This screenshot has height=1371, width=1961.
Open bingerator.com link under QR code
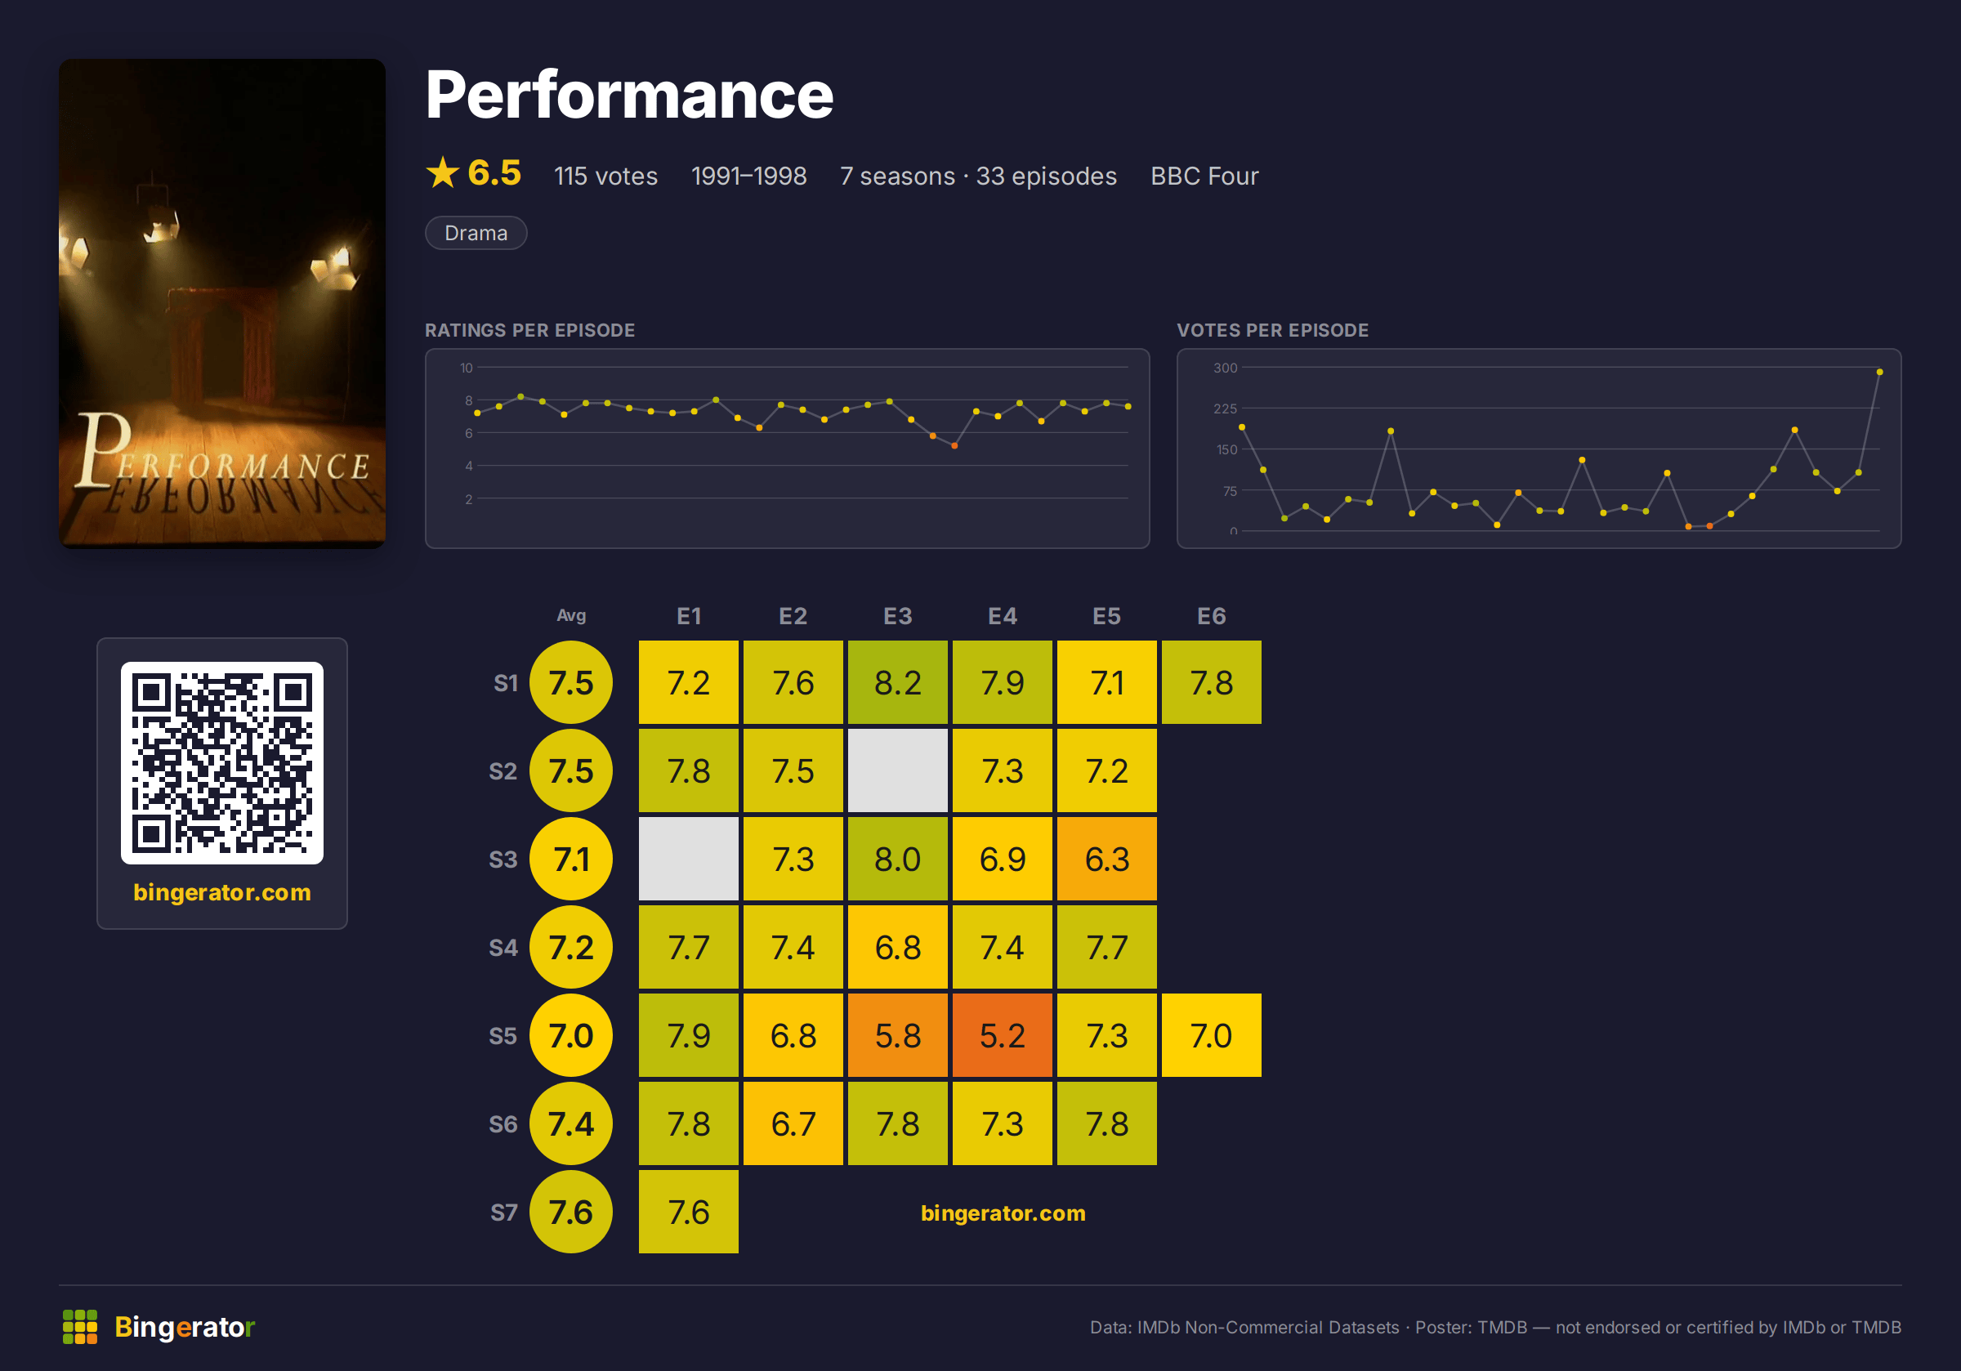point(222,893)
